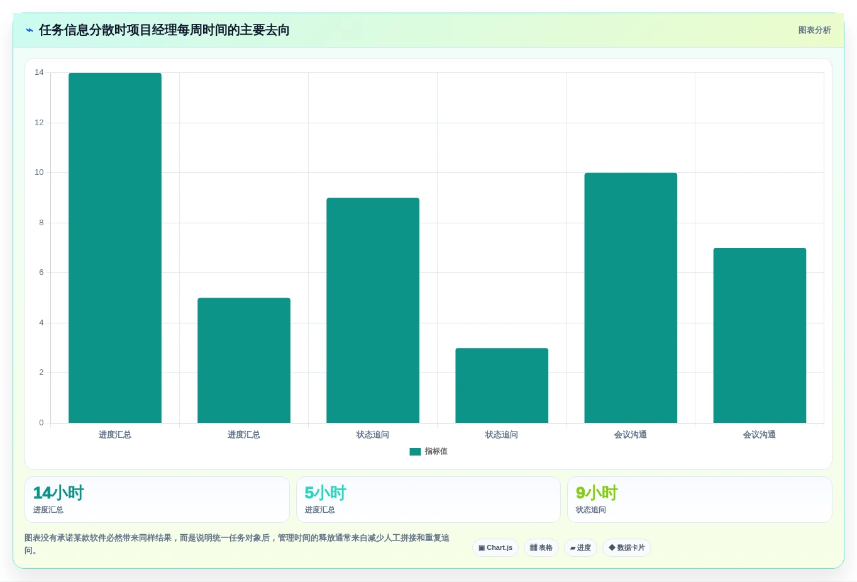Click the y-axis label 10
The image size is (857, 582).
click(x=39, y=172)
